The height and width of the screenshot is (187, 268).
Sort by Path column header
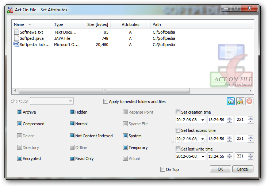202,24
